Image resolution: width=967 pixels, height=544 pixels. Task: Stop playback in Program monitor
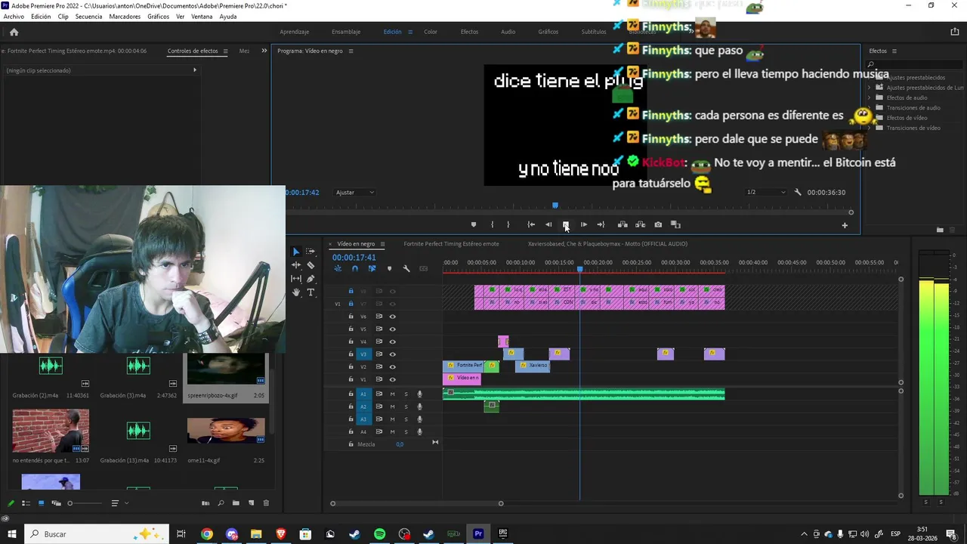(565, 224)
